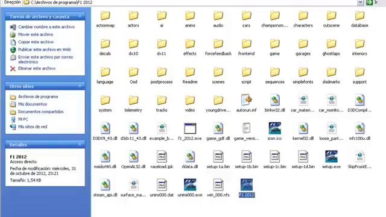Viewport: 386px width, 217px height.
Task: Click the address bar path field
Action: click(190, 2)
